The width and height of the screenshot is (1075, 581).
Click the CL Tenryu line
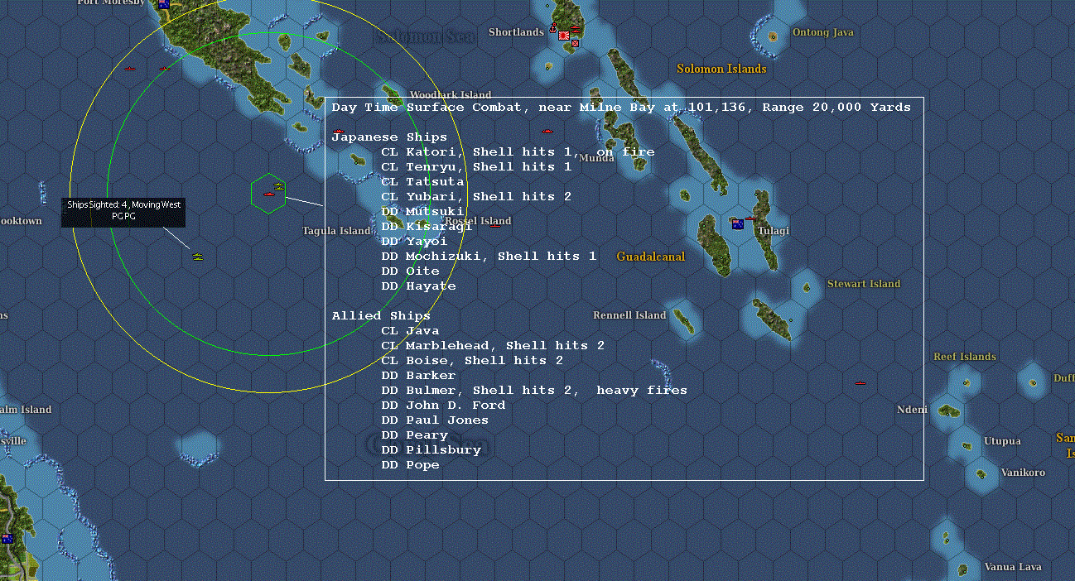[x=476, y=167]
